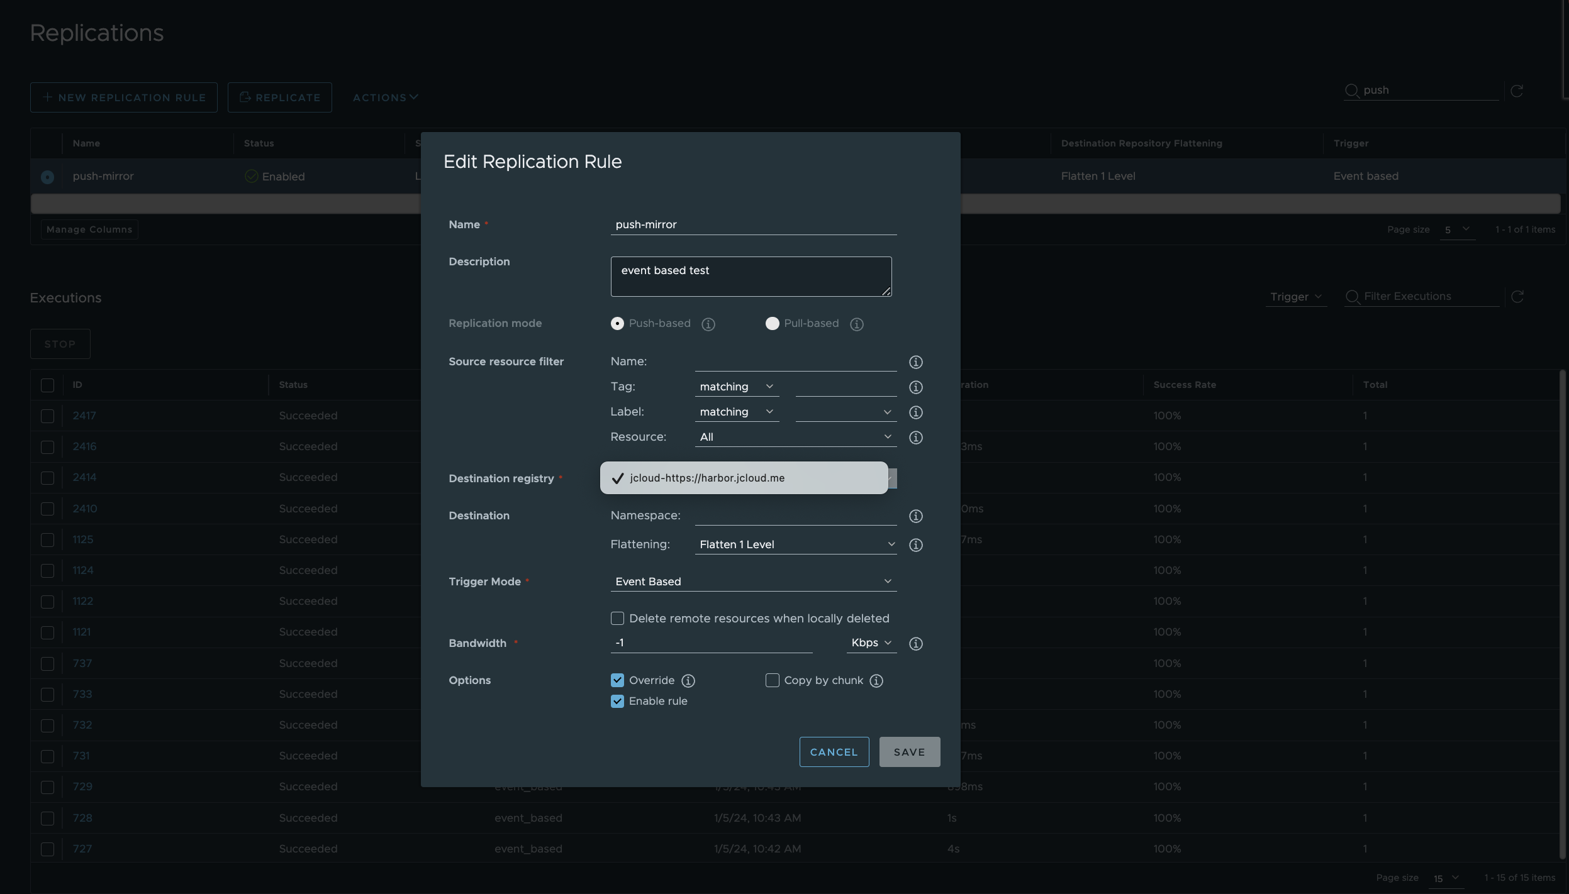1569x894 pixels.
Task: Check Delete remote resources when locally deleted
Action: coord(617,619)
